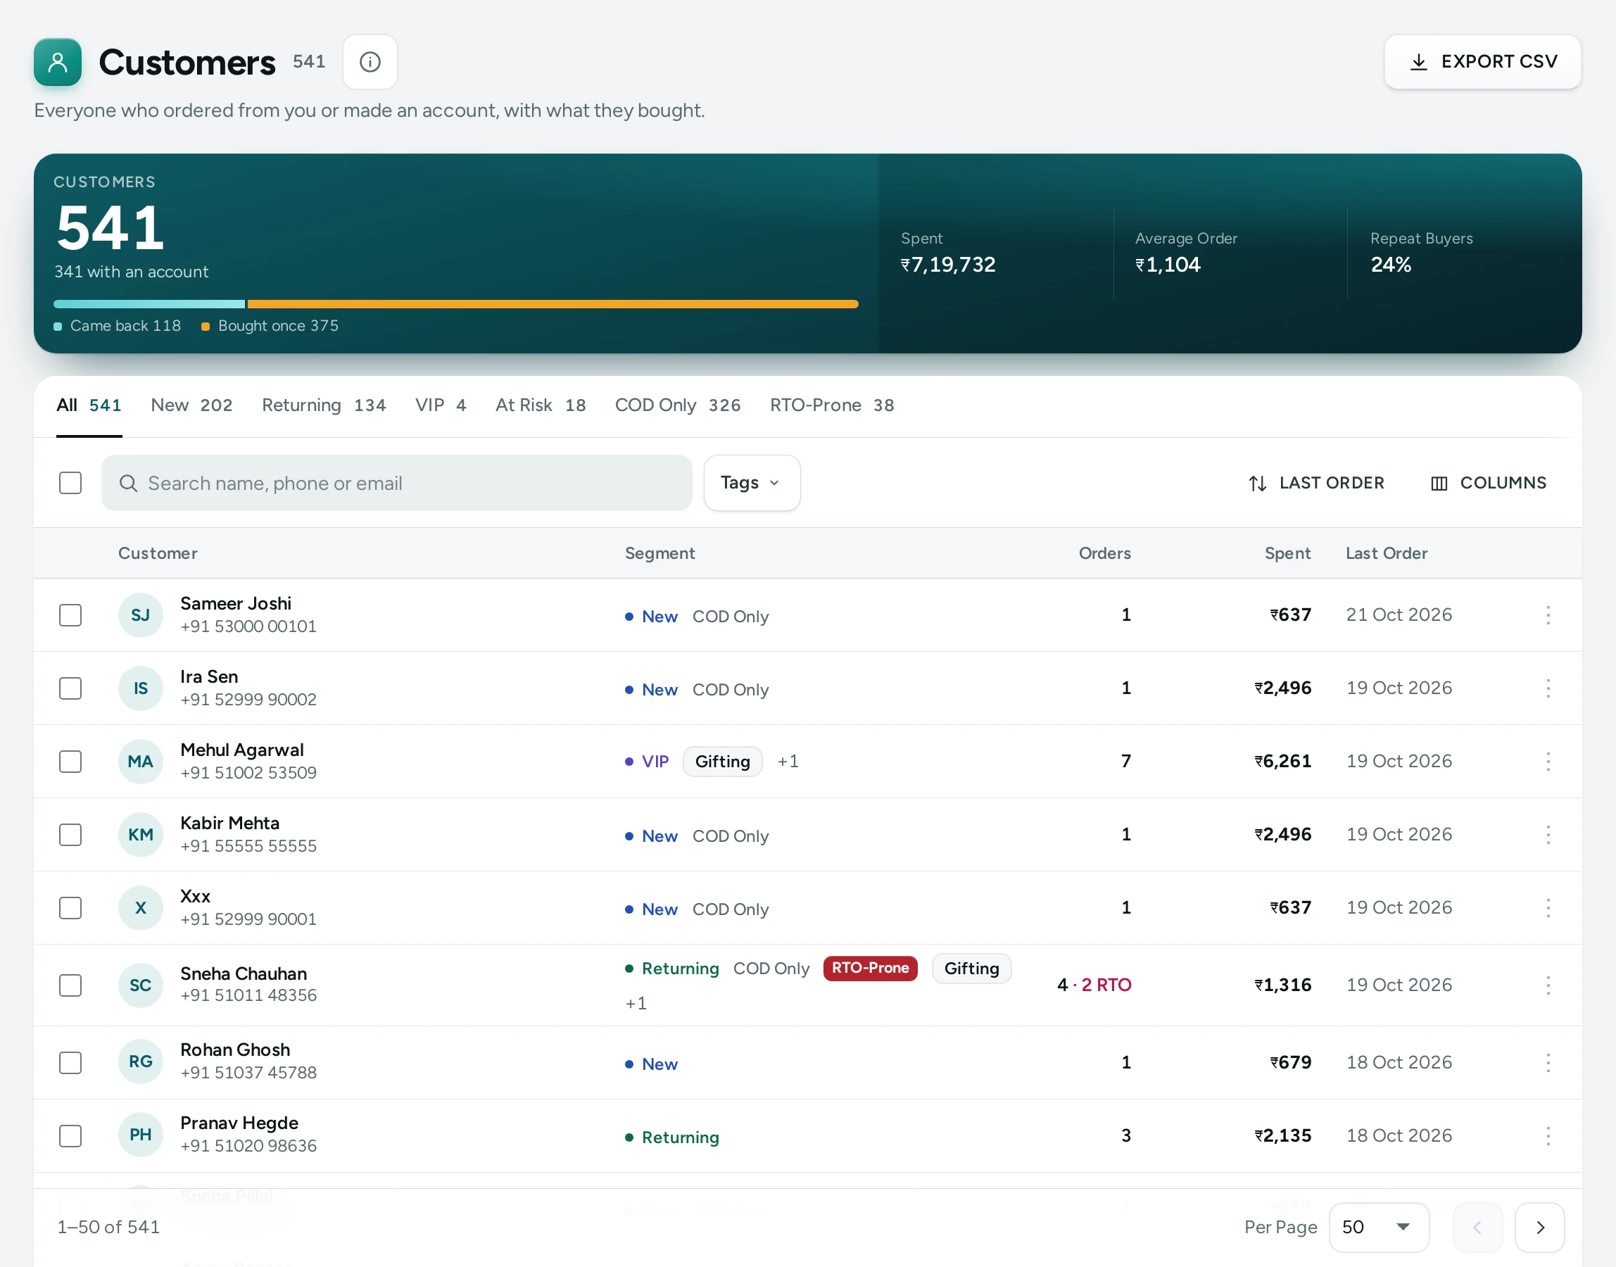Image resolution: width=1616 pixels, height=1267 pixels.
Task: Open the VIP 4 tab
Action: click(x=441, y=405)
